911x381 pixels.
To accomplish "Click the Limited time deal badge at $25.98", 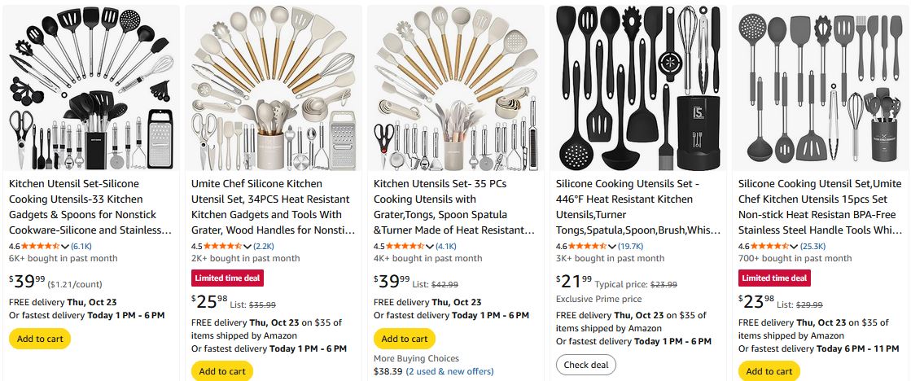I will [x=226, y=278].
